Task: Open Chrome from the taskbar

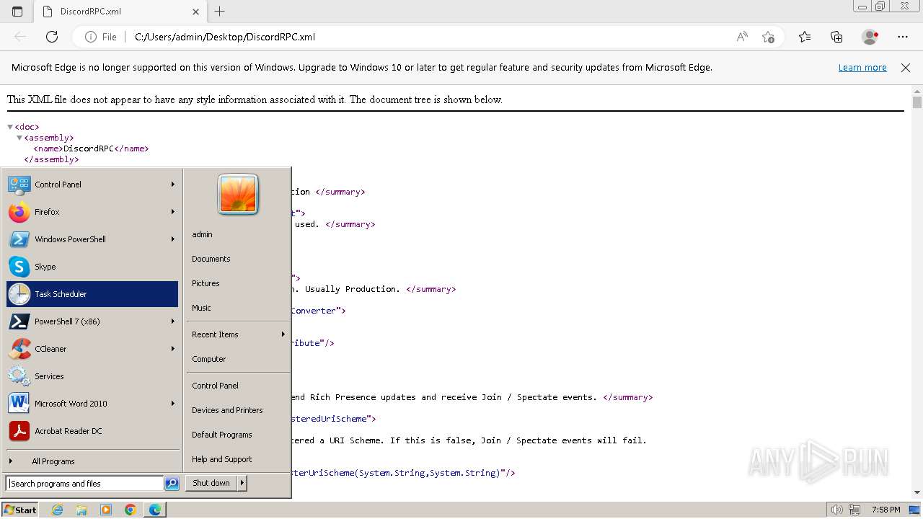Action: [130, 510]
